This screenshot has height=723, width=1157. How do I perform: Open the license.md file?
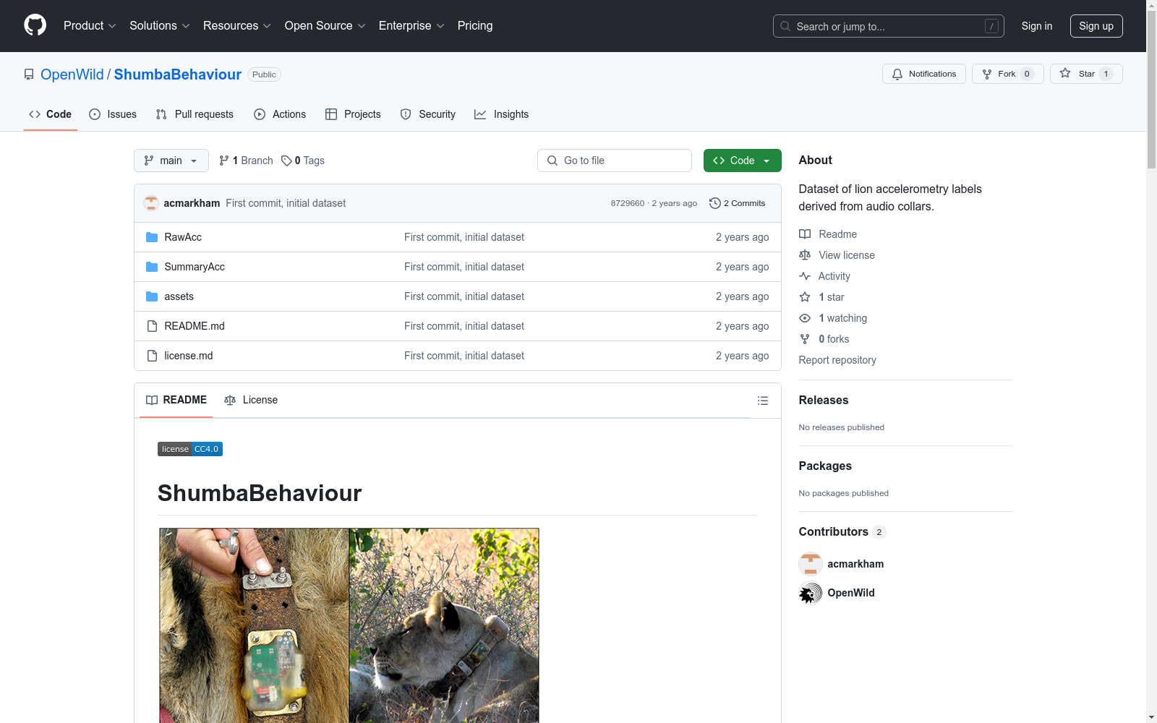tap(189, 356)
